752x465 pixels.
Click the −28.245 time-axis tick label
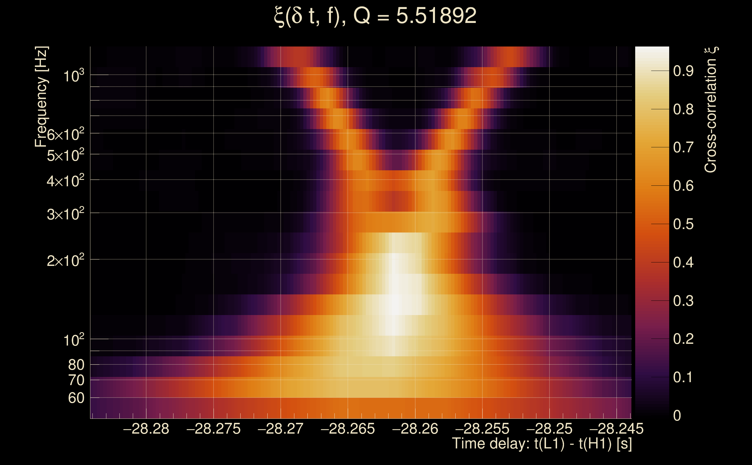pyautogui.click(x=616, y=429)
